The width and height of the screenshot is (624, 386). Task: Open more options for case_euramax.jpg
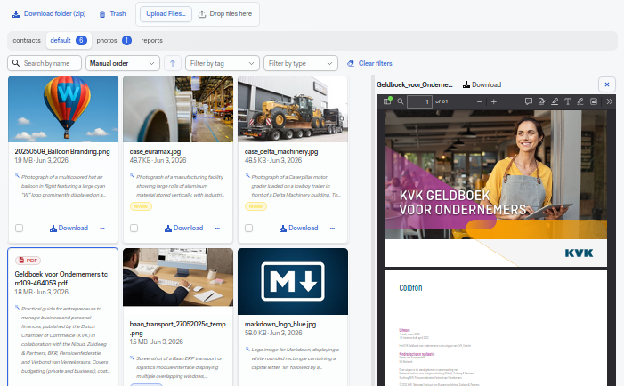tap(217, 229)
